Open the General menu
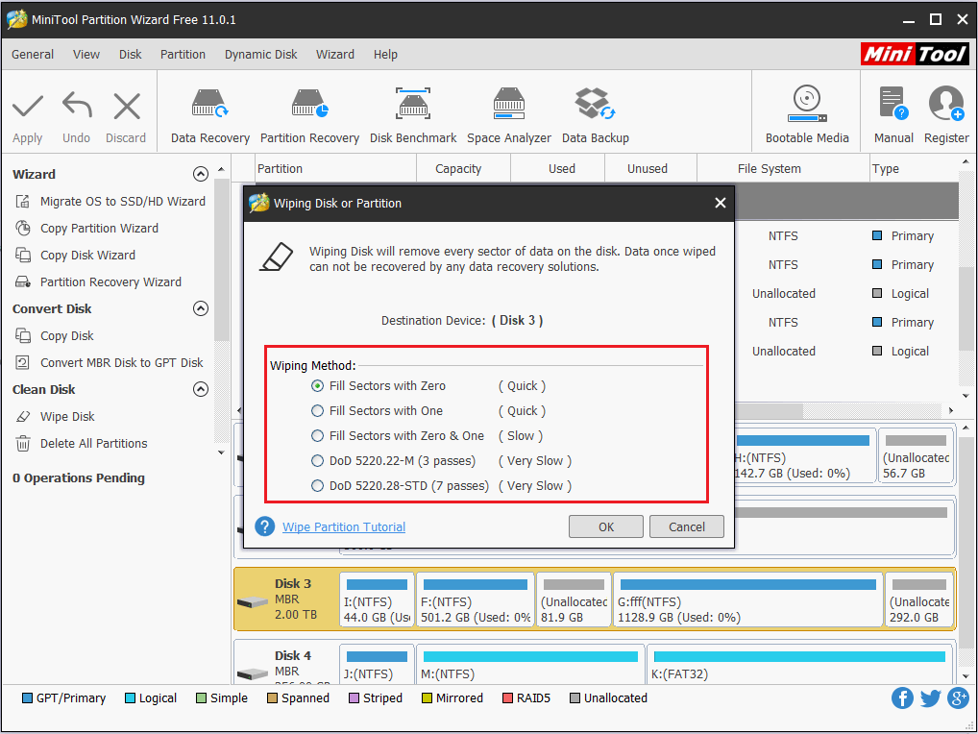 point(33,54)
